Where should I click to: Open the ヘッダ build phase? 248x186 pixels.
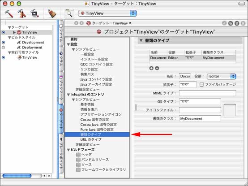pyautogui.click(x=84, y=155)
